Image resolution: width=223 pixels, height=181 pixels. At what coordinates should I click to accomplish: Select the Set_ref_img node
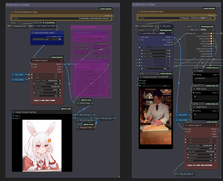tap(106, 118)
